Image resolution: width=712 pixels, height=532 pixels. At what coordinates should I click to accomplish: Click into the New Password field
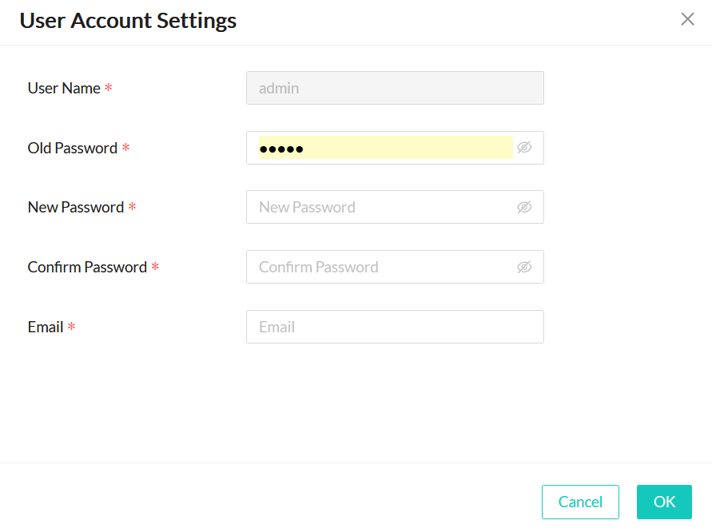(x=384, y=207)
